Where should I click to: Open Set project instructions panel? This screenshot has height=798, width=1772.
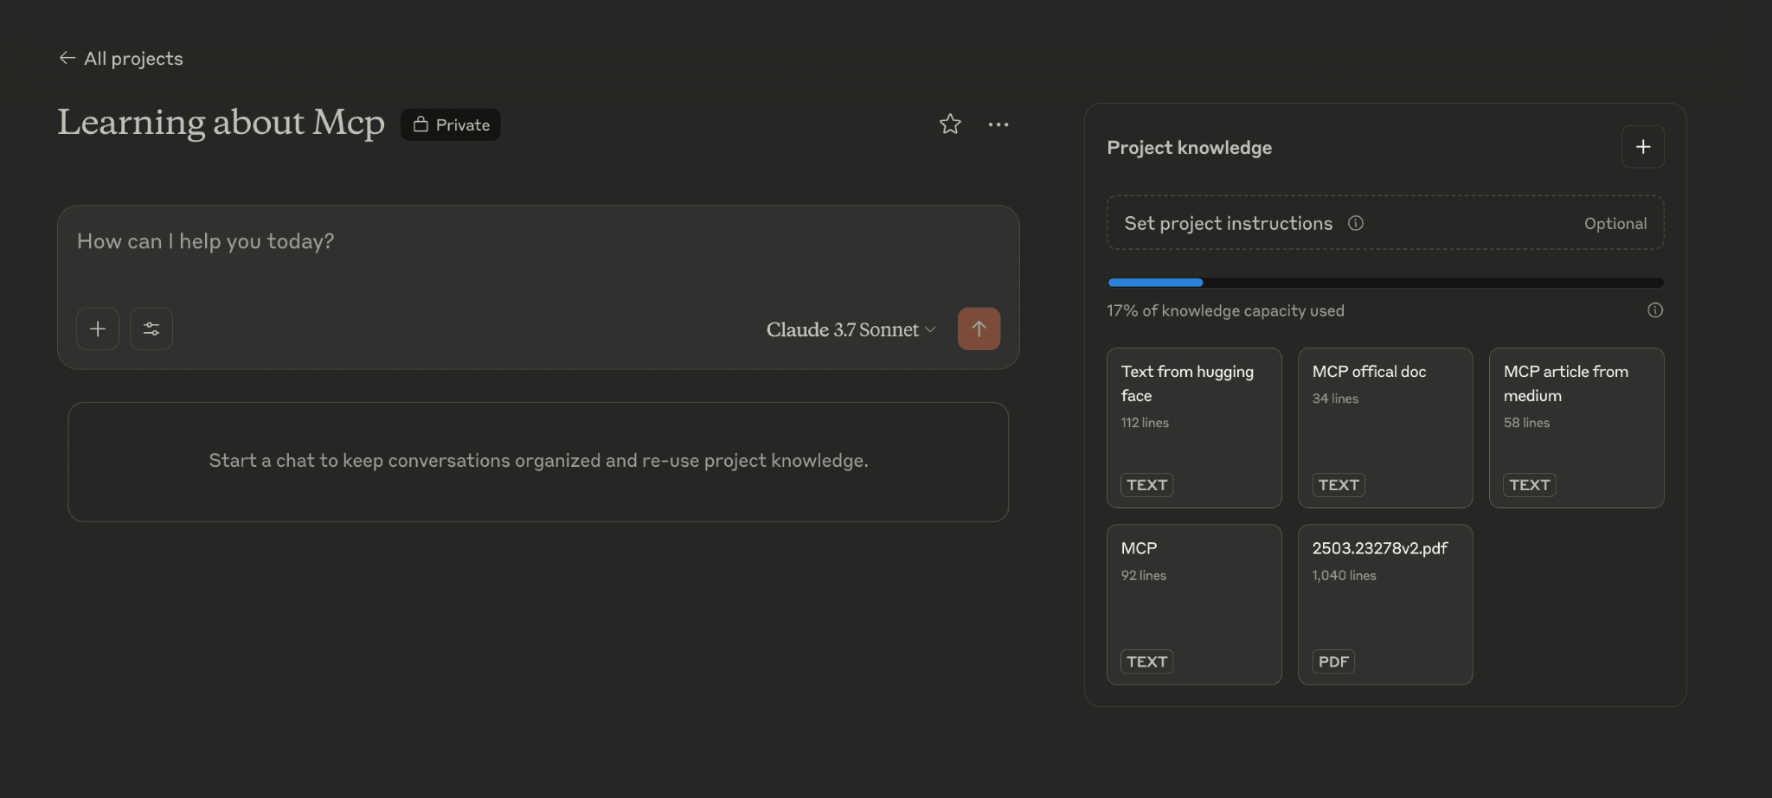click(1228, 223)
